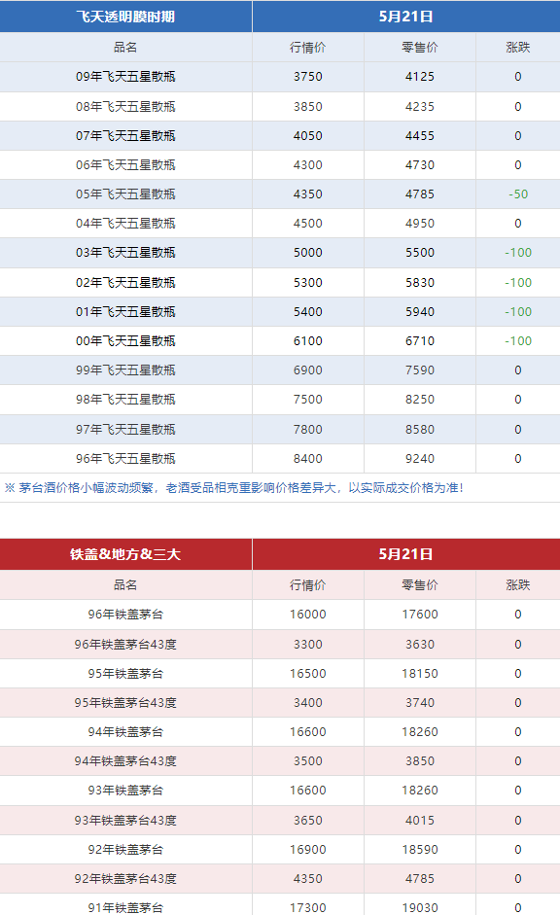Select the 09年飞天五星散瓶 row name

coord(125,77)
